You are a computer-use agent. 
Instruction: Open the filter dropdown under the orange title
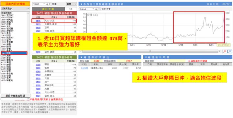(15, 9)
